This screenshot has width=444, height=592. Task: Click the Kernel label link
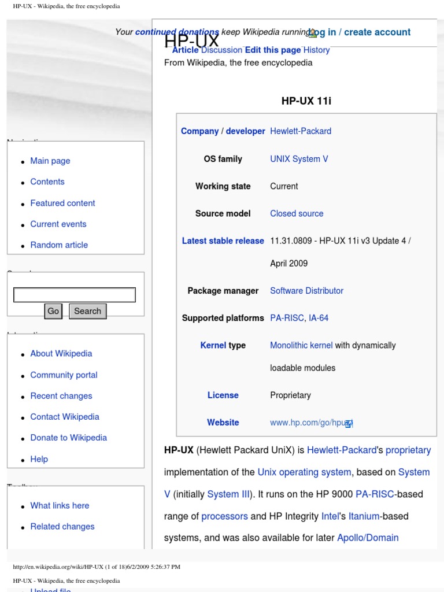point(213,345)
